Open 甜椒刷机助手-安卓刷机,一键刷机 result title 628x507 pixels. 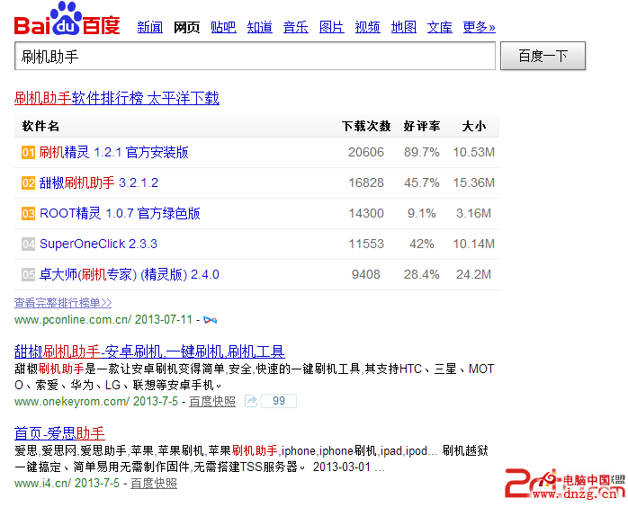[x=149, y=351]
